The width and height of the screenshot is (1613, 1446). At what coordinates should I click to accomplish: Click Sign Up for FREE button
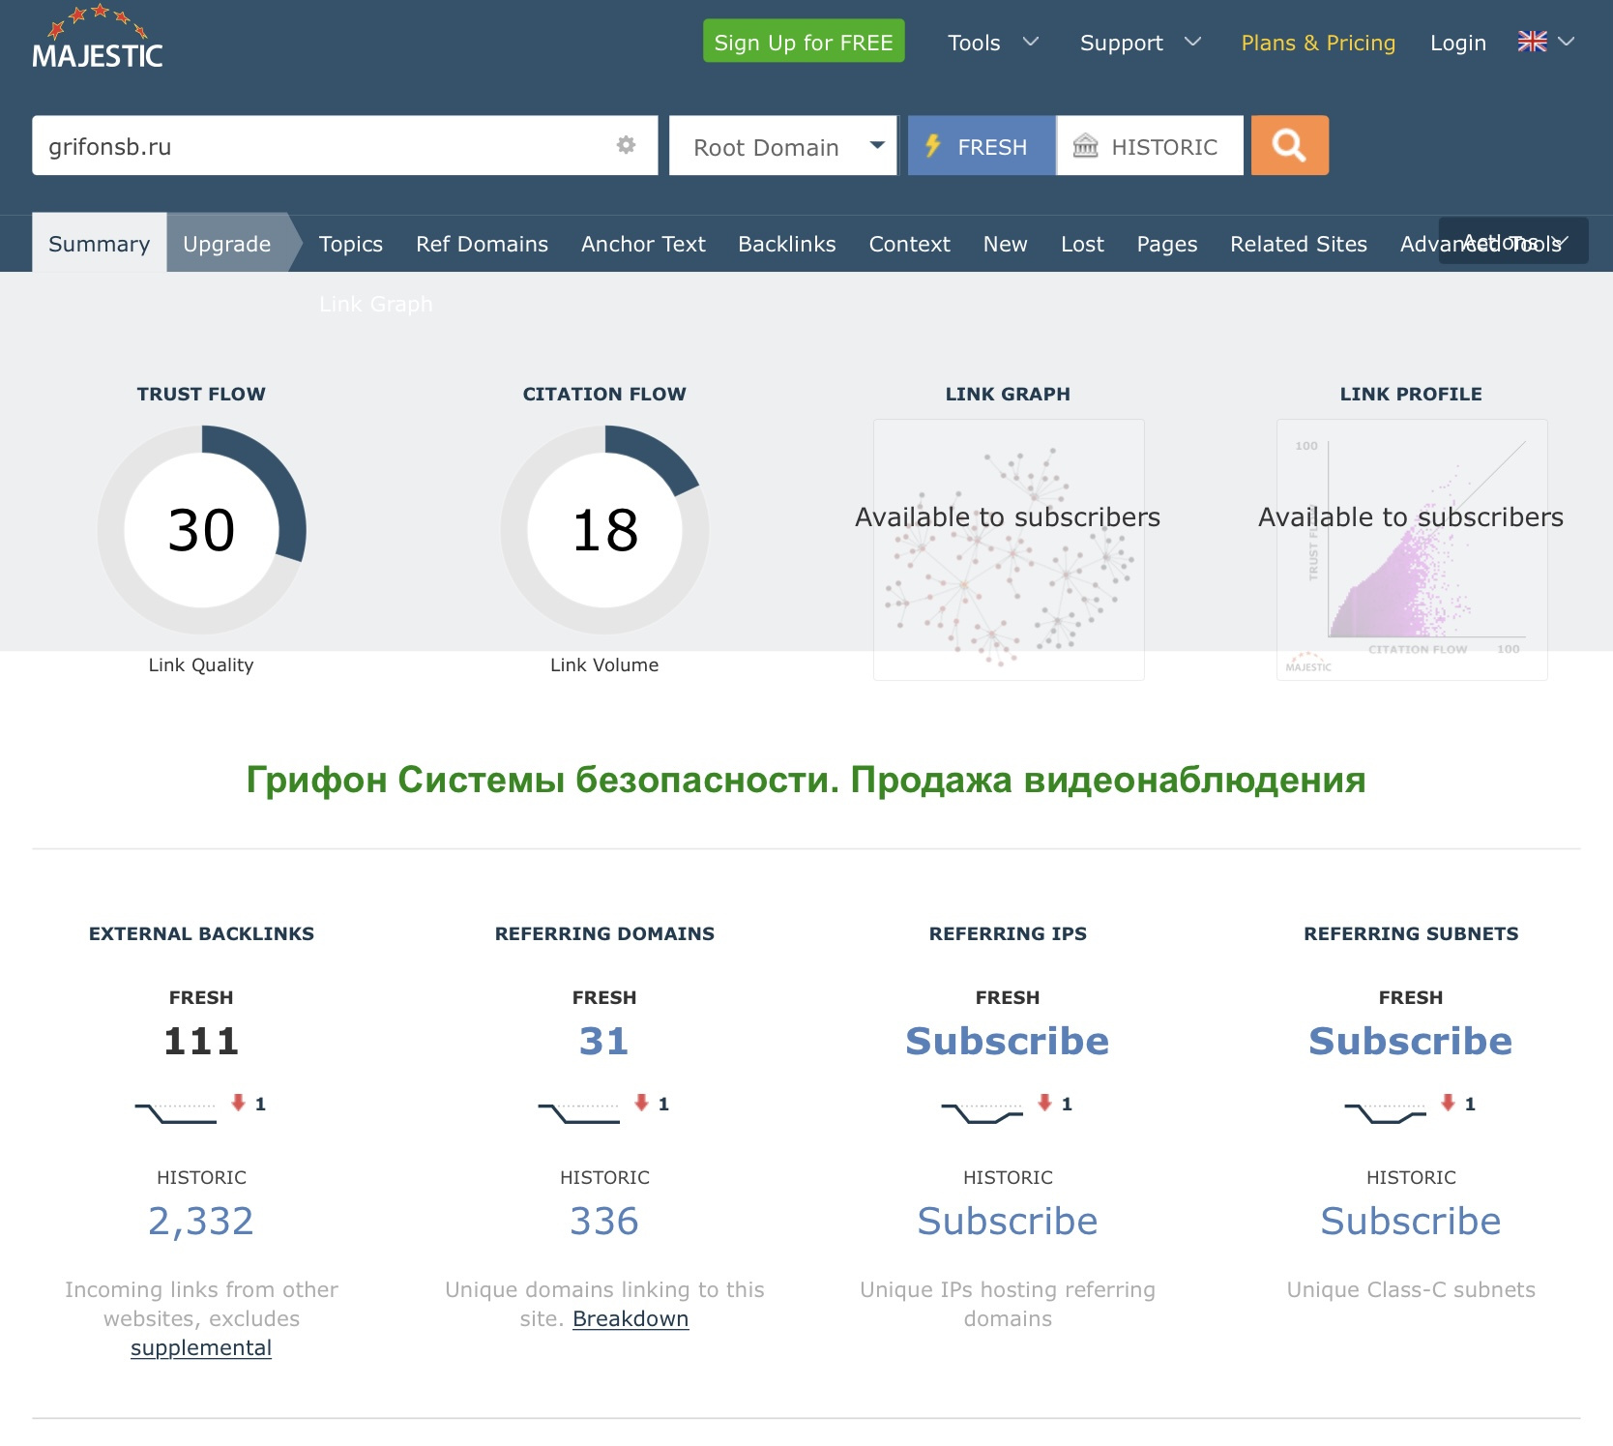coord(804,42)
